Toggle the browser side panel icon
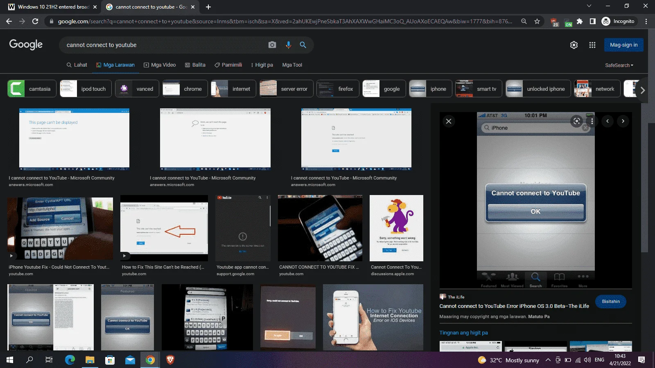 (x=592, y=21)
